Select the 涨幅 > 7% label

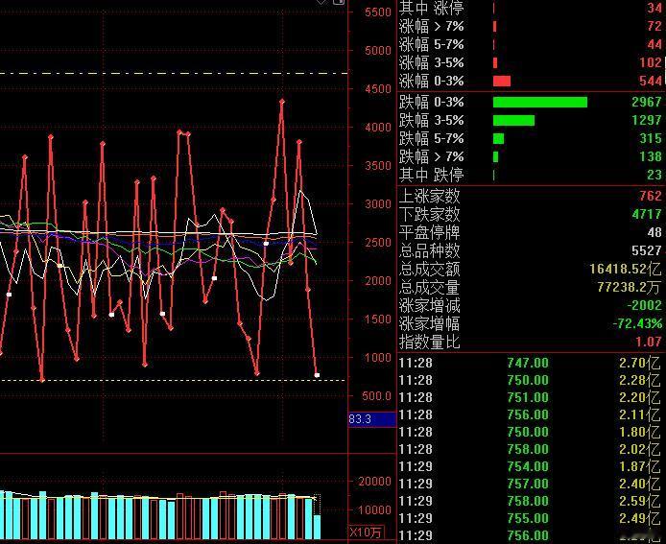[x=431, y=26]
